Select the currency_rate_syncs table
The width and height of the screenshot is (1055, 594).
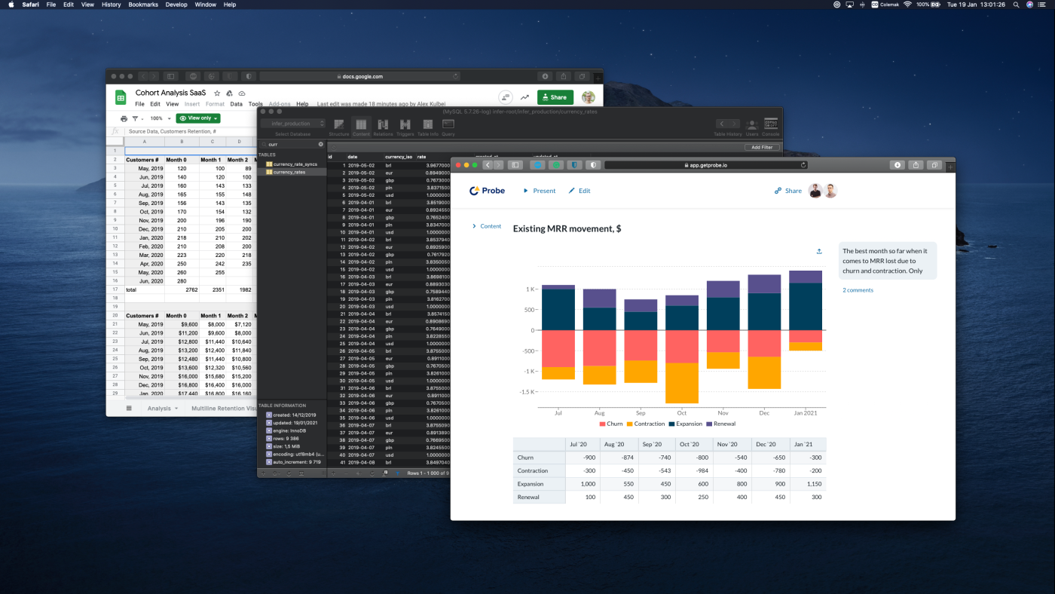[x=292, y=164]
